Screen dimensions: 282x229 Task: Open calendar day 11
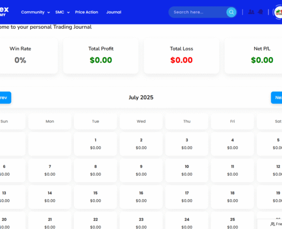[233, 170]
